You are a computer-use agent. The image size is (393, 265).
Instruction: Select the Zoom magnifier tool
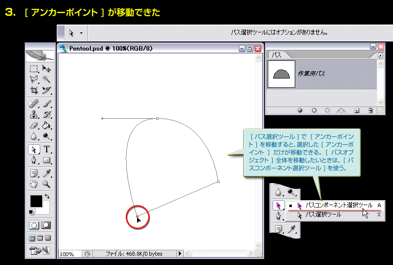click(47, 185)
